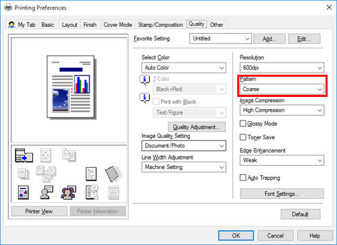Switch to the Layout tab
This screenshot has height=245, width=337.
click(x=69, y=25)
